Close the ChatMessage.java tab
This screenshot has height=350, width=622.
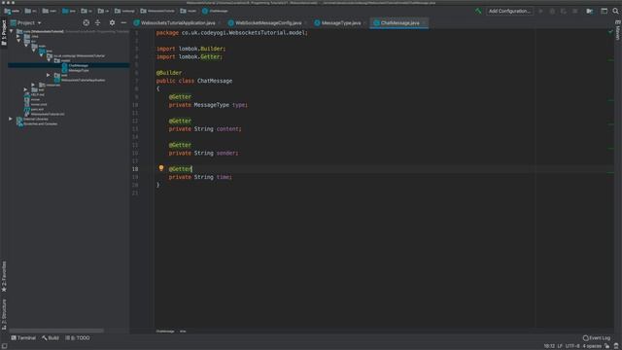click(x=424, y=23)
